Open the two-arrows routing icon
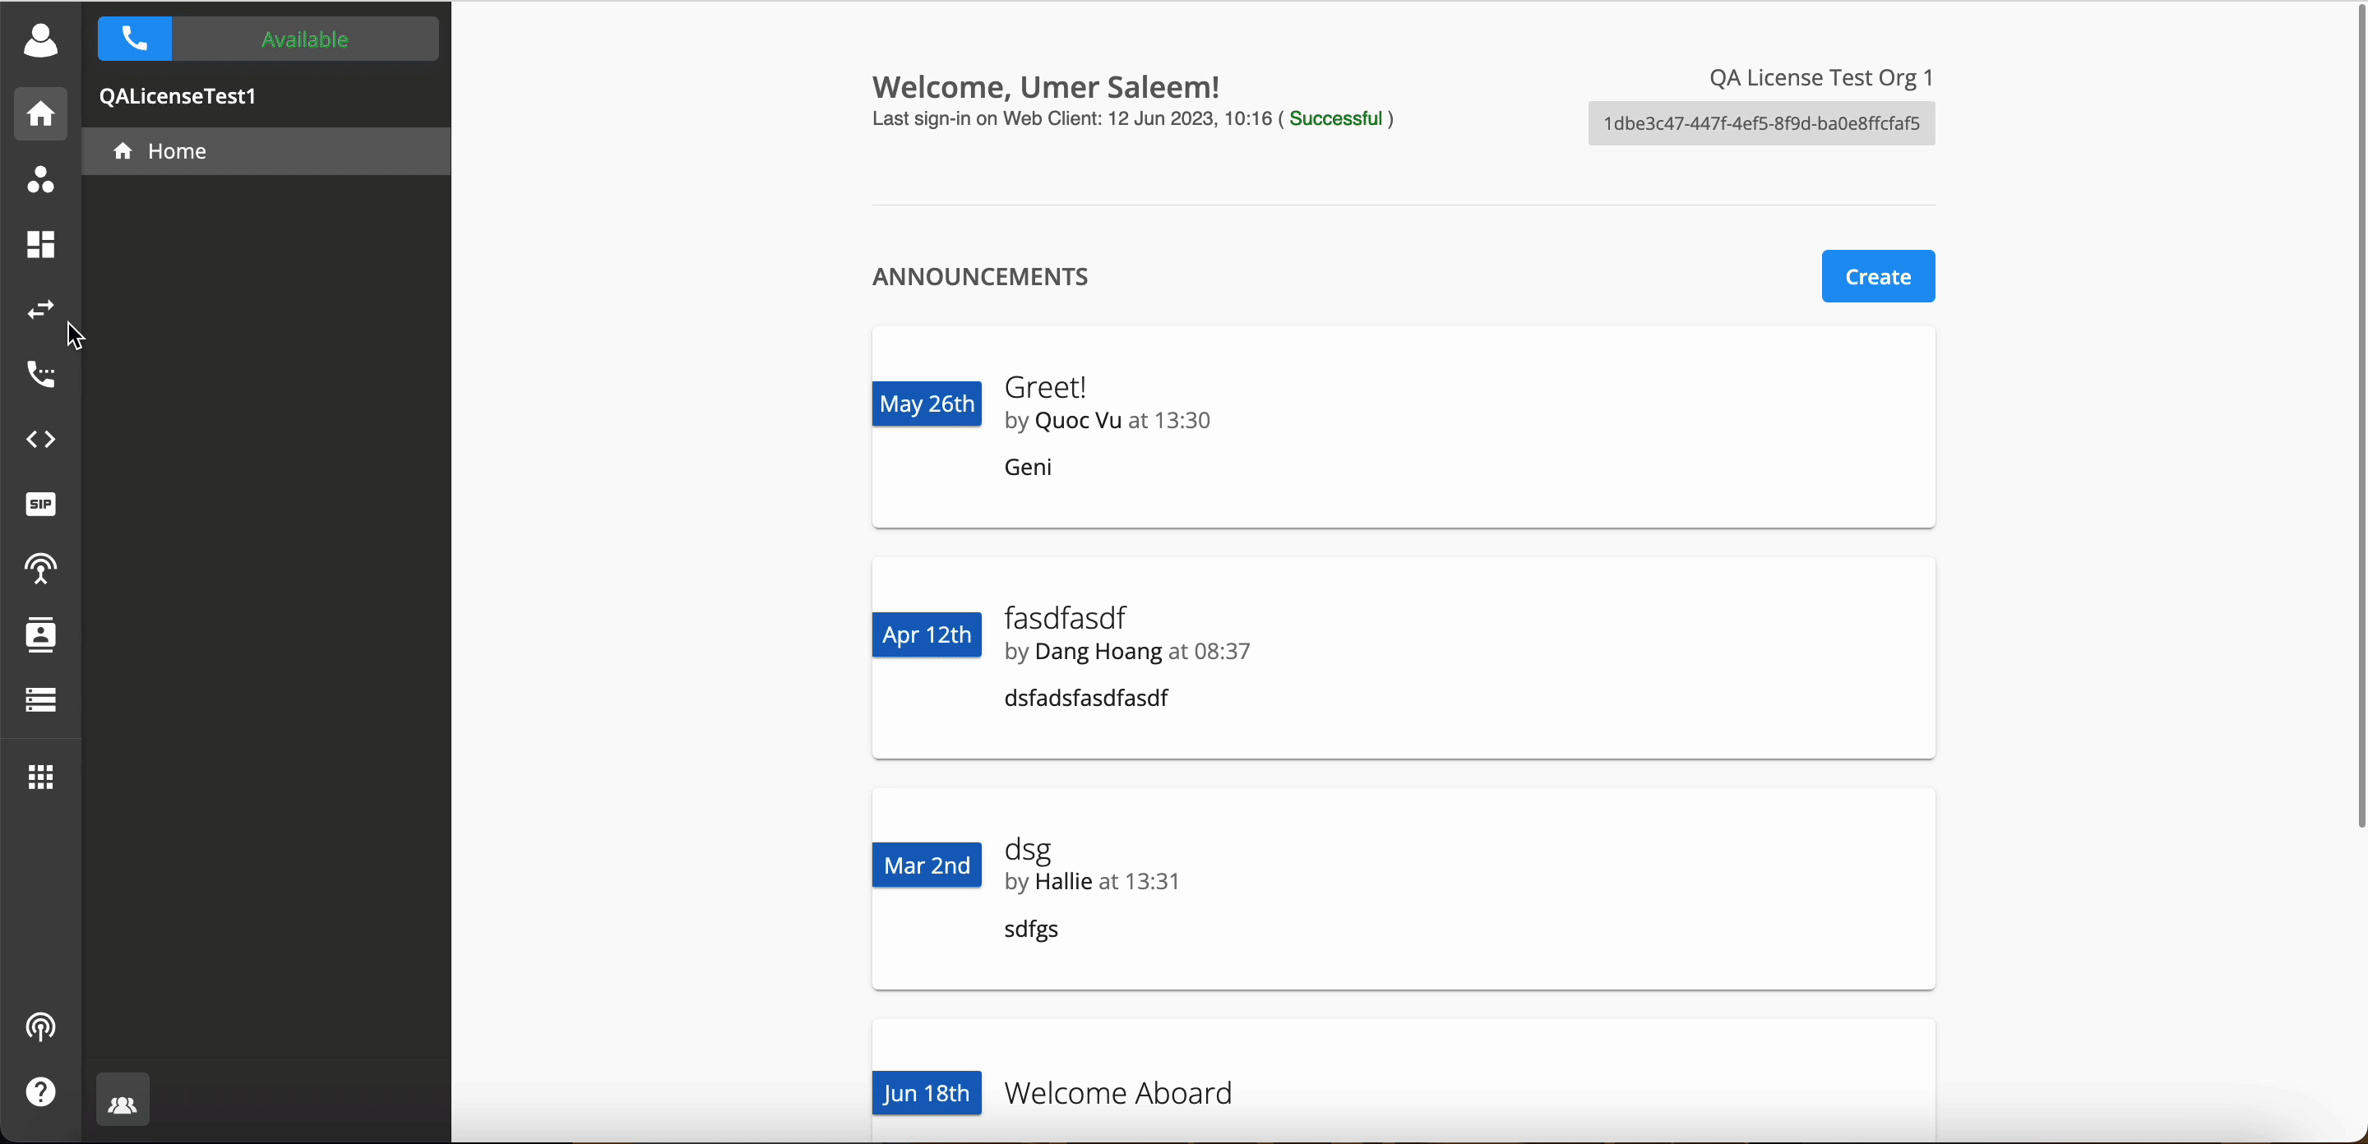The height and width of the screenshot is (1144, 2368). [x=40, y=310]
